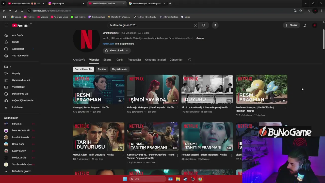
Task: Open the Chrome apps grid shortcut
Action: tap(4, 17)
